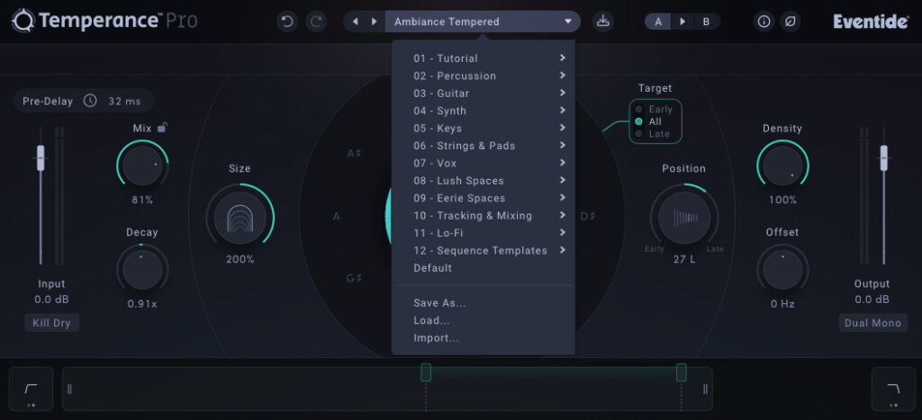
Task: Select the Early target radio button
Action: pos(638,109)
